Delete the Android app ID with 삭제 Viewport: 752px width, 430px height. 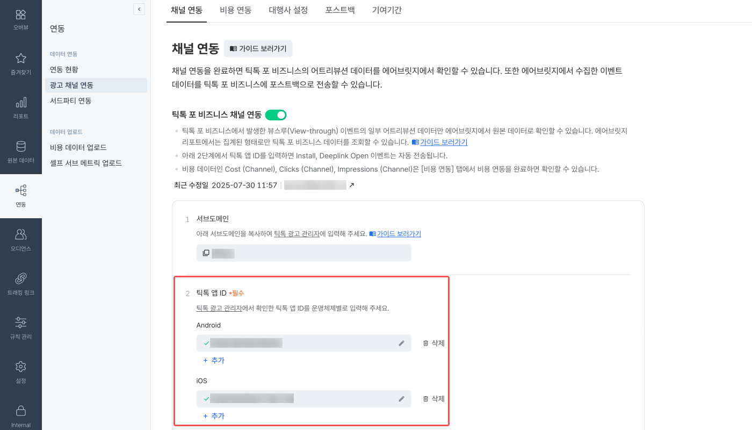tap(433, 343)
